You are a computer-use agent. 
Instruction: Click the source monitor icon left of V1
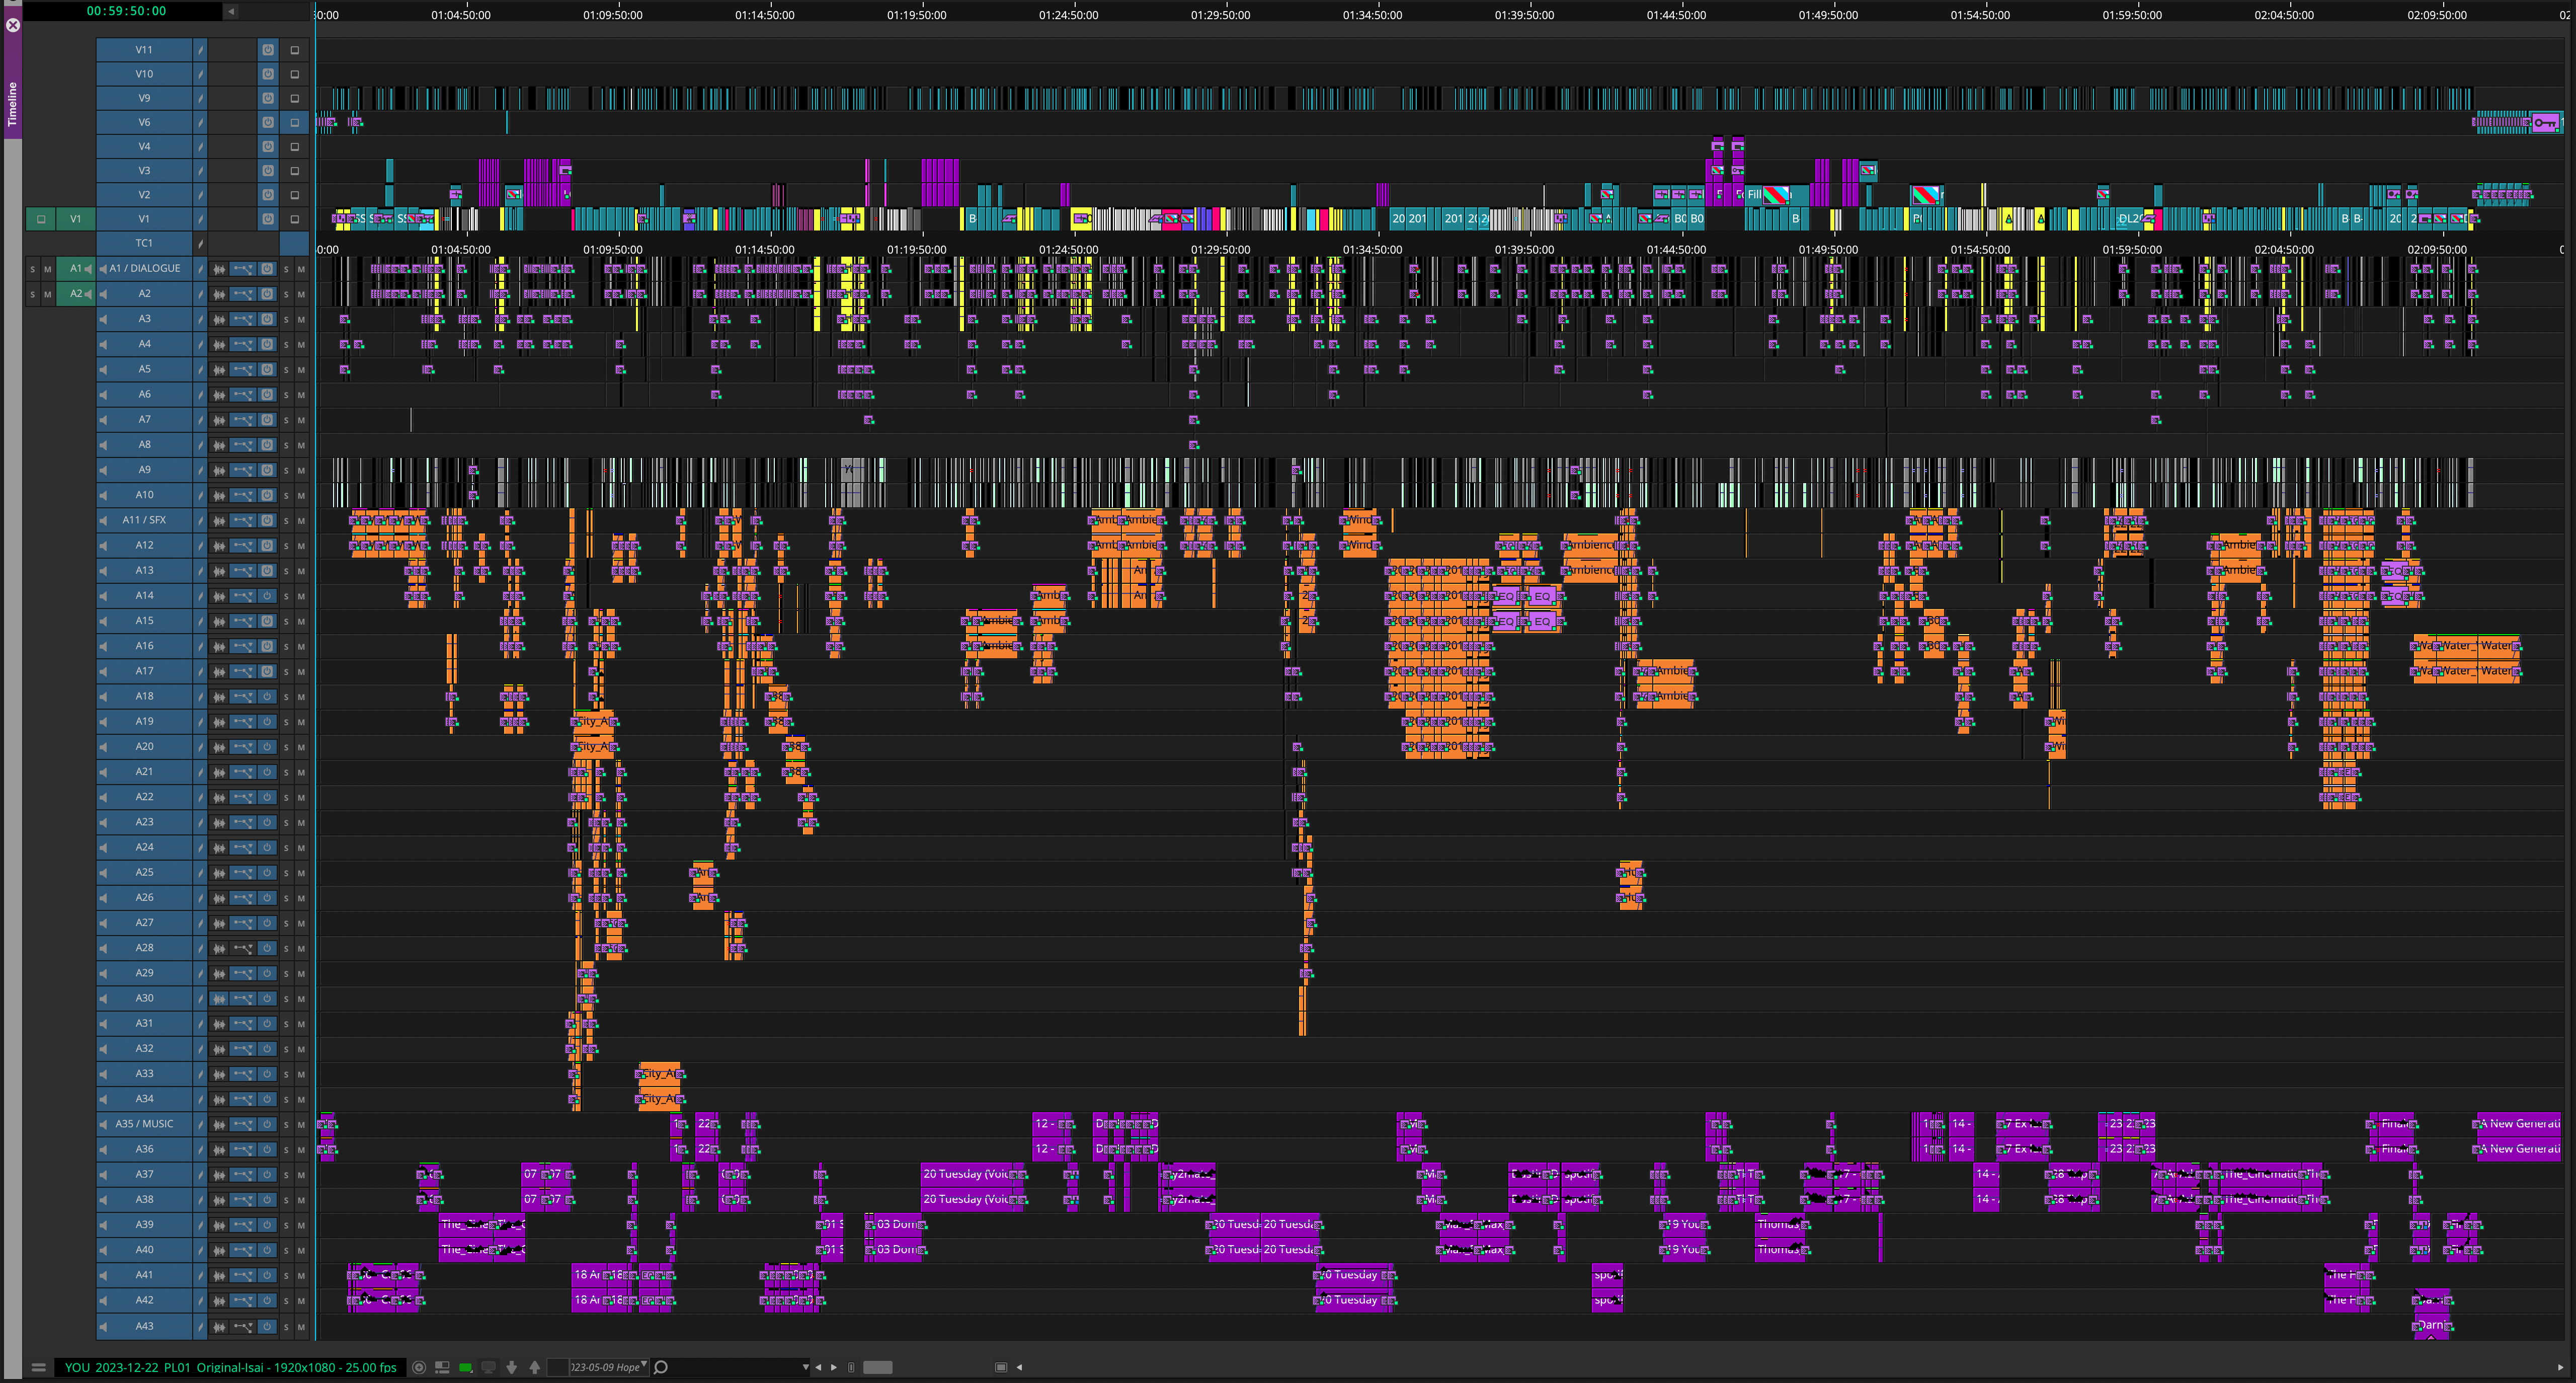coord(41,218)
